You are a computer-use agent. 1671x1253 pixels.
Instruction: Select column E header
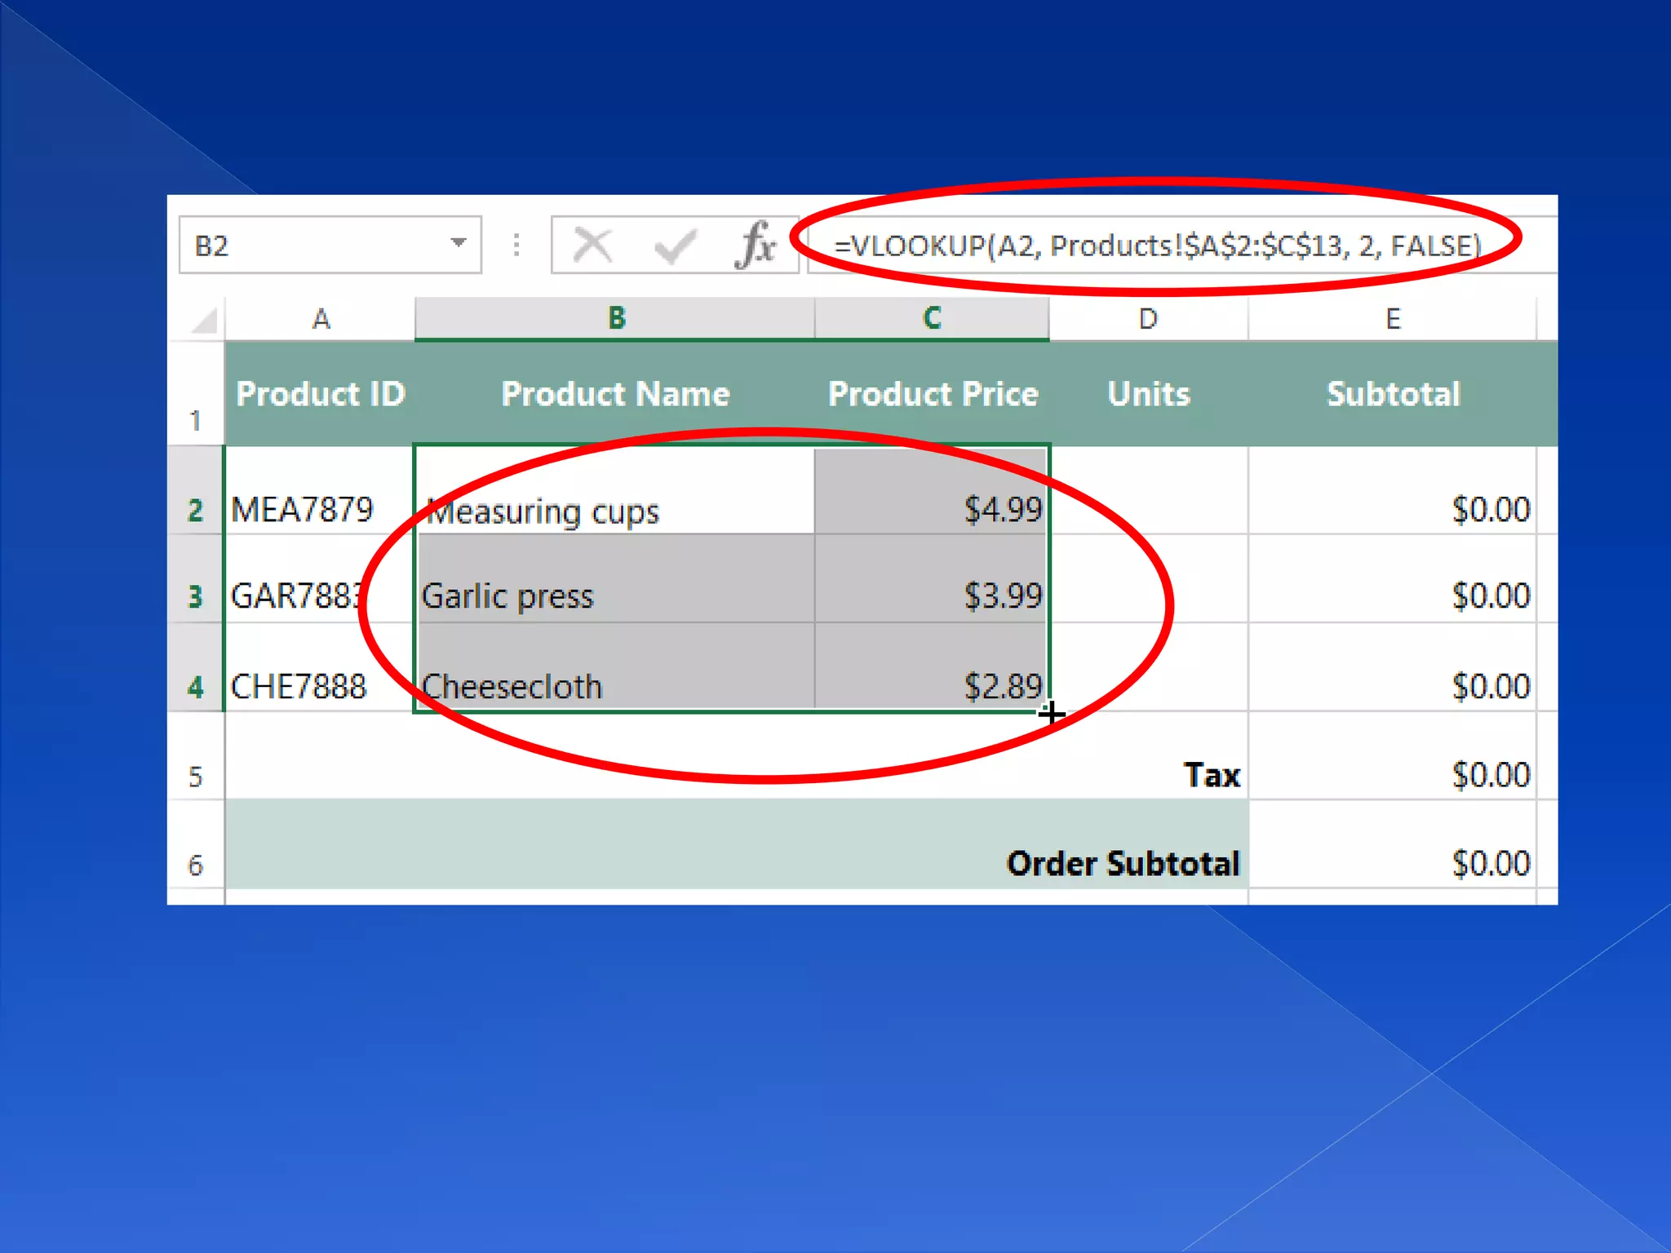click(x=1393, y=319)
